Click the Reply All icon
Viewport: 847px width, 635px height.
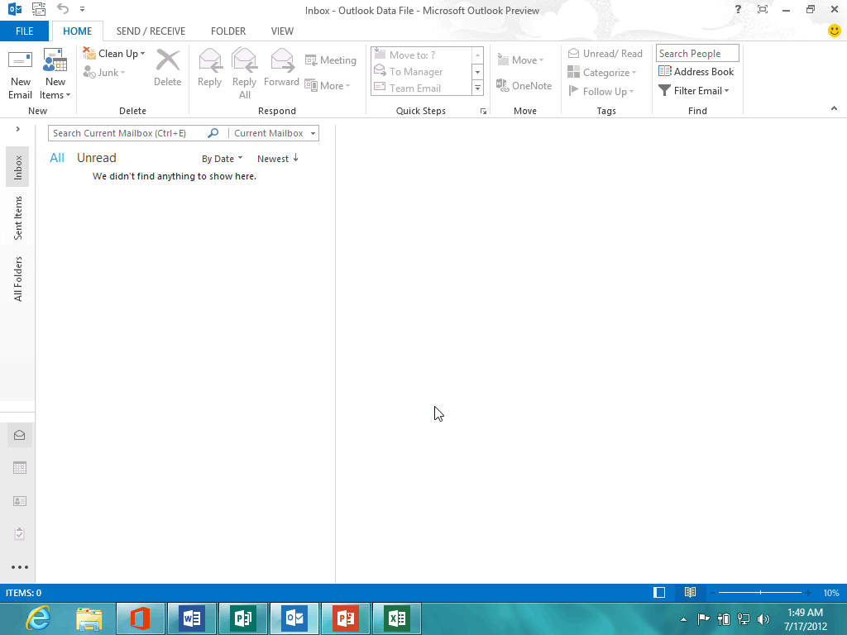pyautogui.click(x=244, y=60)
